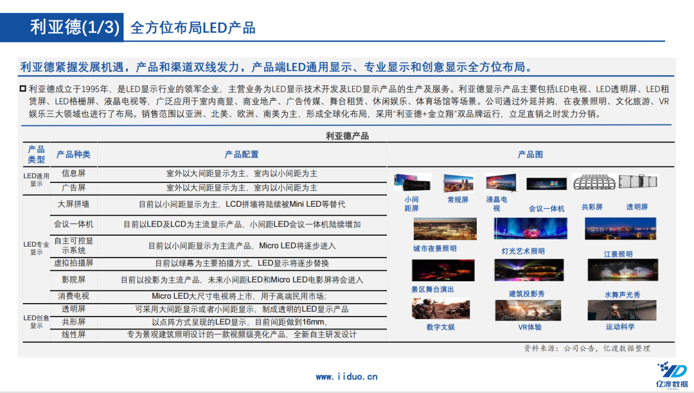694x393 pixels.
Task: Click the 线性屏 cell
Action: (73, 334)
